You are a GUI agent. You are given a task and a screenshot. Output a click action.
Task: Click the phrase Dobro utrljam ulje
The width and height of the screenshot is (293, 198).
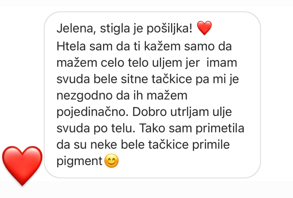pos(182,112)
